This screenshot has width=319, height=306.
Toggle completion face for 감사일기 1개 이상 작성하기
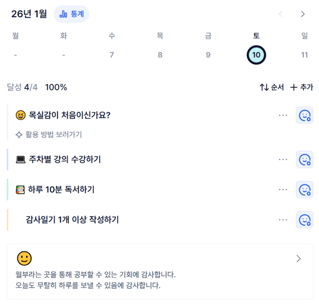pos(305,220)
